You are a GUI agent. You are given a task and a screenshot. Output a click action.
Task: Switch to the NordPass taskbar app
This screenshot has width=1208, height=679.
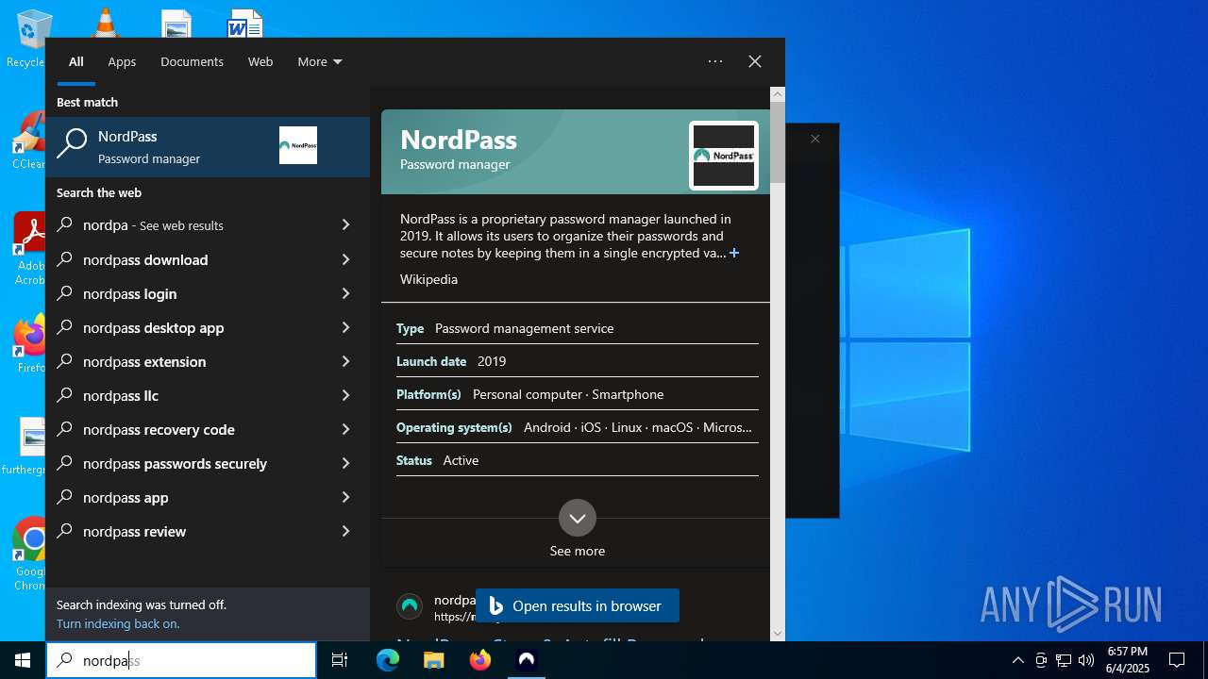click(527, 660)
